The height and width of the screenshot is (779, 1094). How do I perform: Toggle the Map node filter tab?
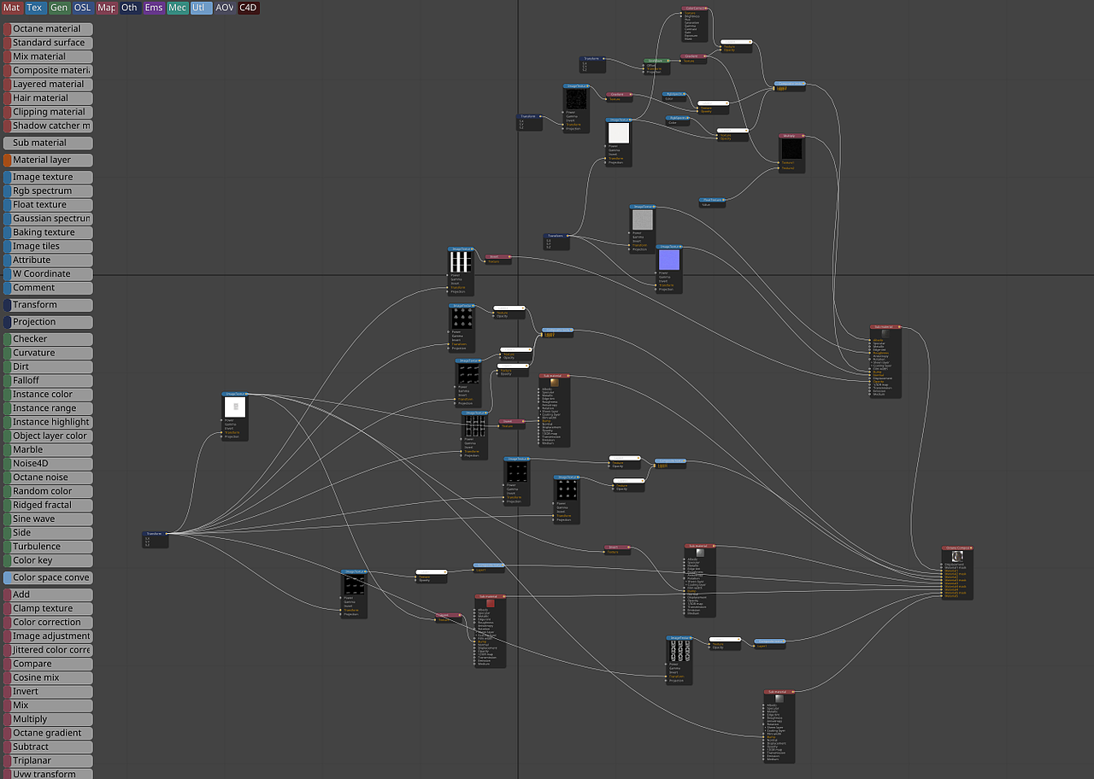click(x=106, y=8)
